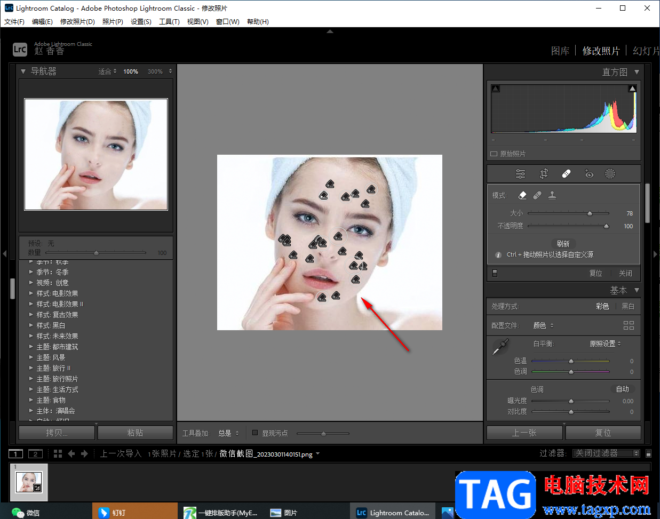The width and height of the screenshot is (660, 519).
Task: Set treatment to 黑白
Action: pyautogui.click(x=628, y=306)
